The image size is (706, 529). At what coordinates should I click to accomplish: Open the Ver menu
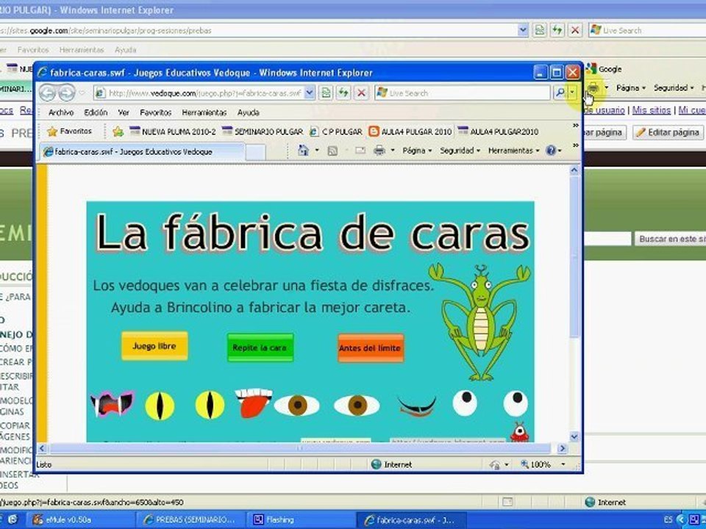coord(124,112)
